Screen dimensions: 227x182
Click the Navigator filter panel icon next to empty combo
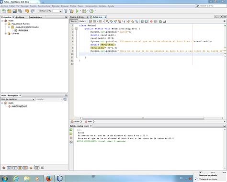(65, 99)
